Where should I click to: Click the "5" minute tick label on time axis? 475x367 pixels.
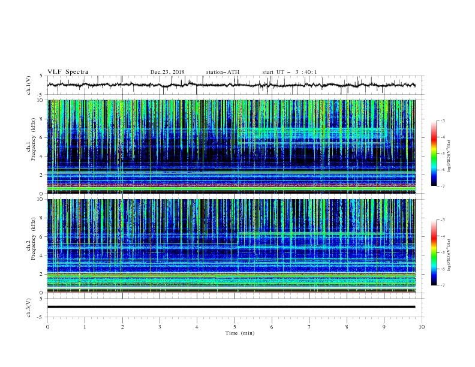pyautogui.click(x=235, y=327)
